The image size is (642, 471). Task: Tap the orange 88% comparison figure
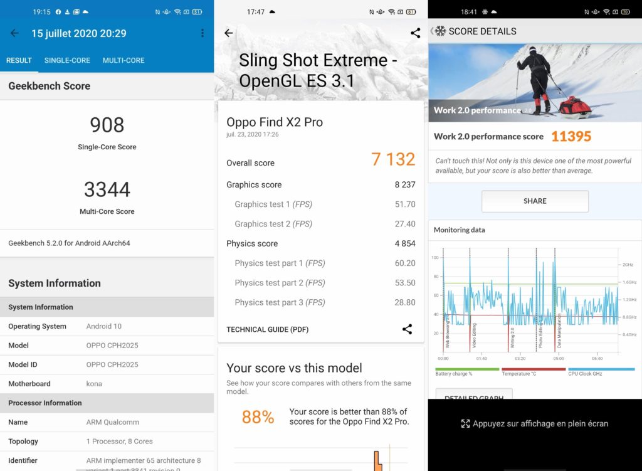(258, 417)
